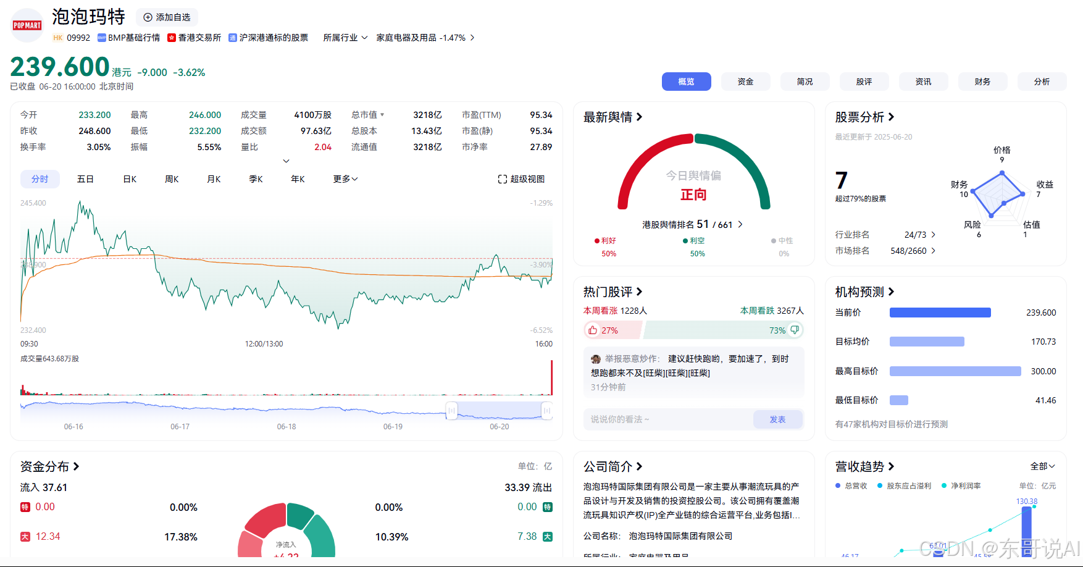The width and height of the screenshot is (1083, 567).
Task: Open the 更多 chart period dropdown
Action: click(x=345, y=179)
